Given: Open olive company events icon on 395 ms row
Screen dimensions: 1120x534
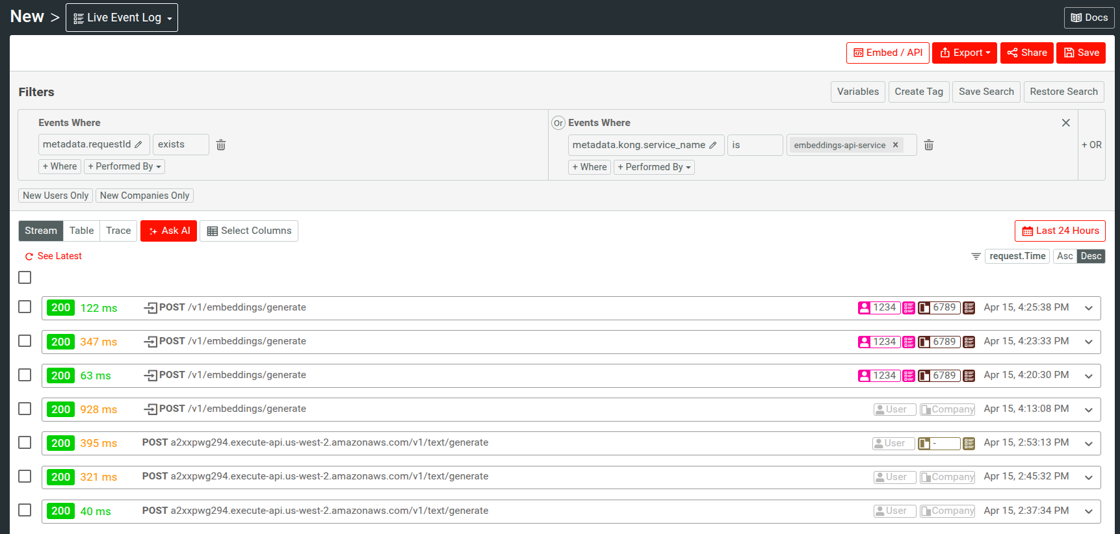Looking at the screenshot, I should pos(969,444).
